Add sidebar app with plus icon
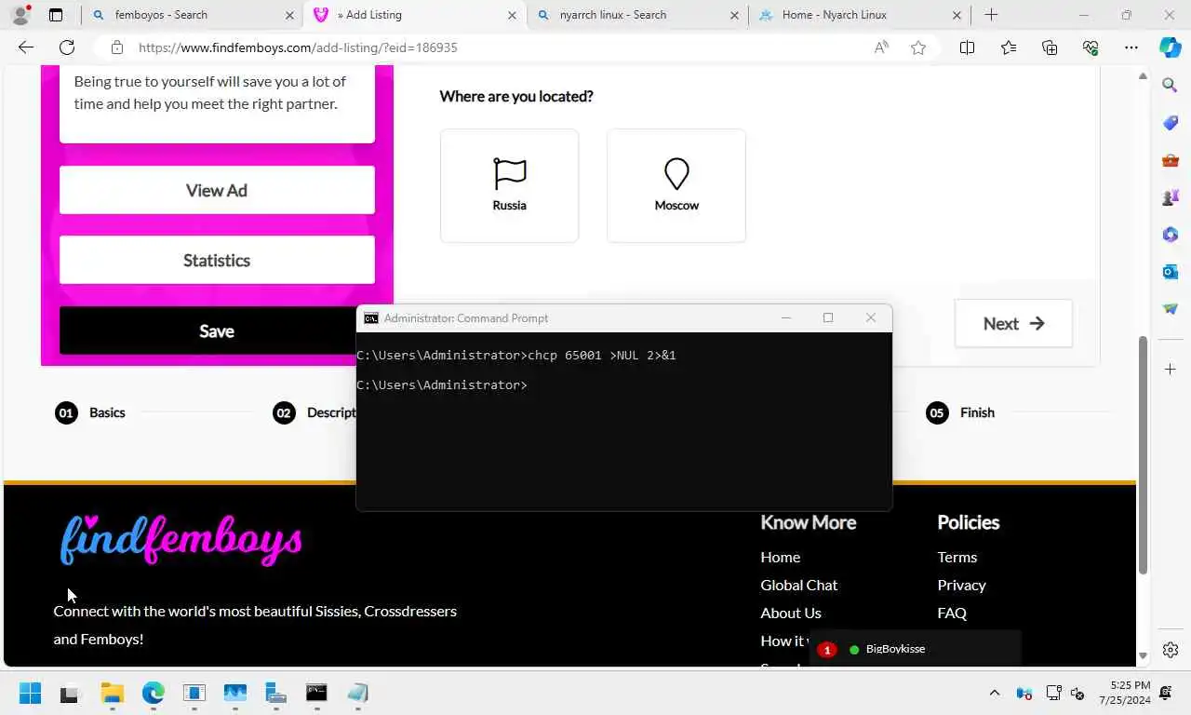Image resolution: width=1191 pixels, height=715 pixels. pyautogui.click(x=1171, y=370)
